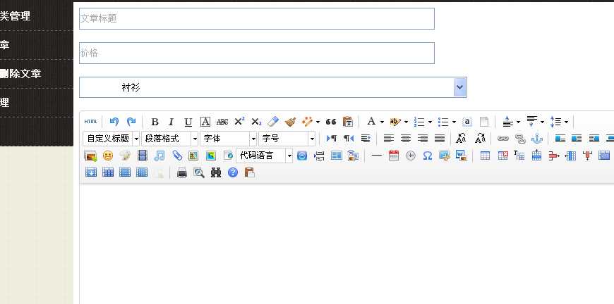Open unordered list style dropdown
The width and height of the screenshot is (614, 304).
[x=454, y=122]
